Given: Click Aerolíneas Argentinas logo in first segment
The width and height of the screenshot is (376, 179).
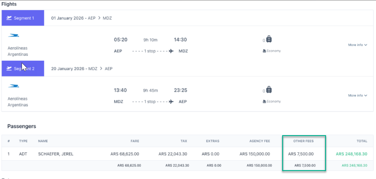Looking at the screenshot, I should [13, 36].
